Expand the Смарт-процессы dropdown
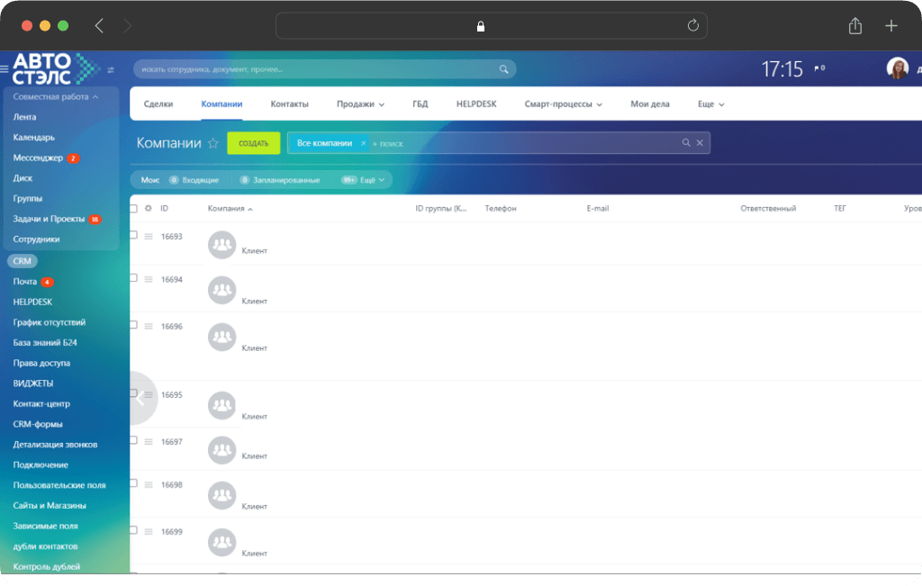The image size is (922, 586). pos(564,104)
